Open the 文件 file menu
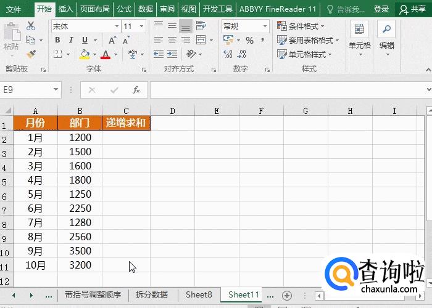Image resolution: width=432 pixels, height=308 pixels. point(13,9)
